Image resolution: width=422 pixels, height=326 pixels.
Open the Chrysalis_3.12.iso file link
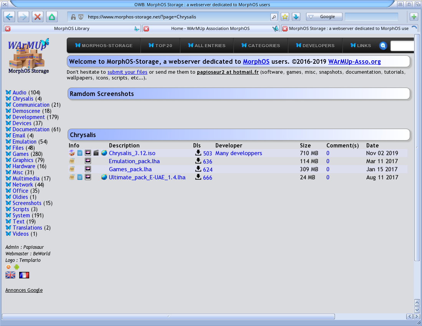pos(132,153)
